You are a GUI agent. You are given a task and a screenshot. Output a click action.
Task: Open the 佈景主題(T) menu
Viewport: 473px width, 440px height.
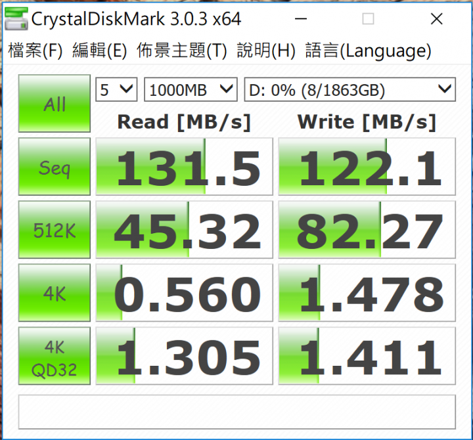[181, 51]
